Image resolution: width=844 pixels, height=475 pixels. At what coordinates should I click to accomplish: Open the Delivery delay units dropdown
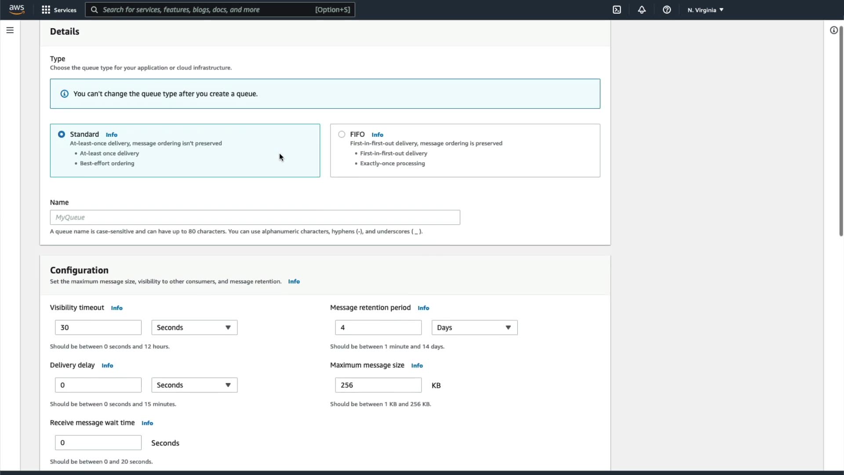194,385
